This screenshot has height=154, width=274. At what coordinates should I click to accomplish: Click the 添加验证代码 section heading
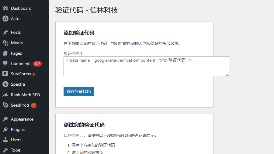(79, 33)
